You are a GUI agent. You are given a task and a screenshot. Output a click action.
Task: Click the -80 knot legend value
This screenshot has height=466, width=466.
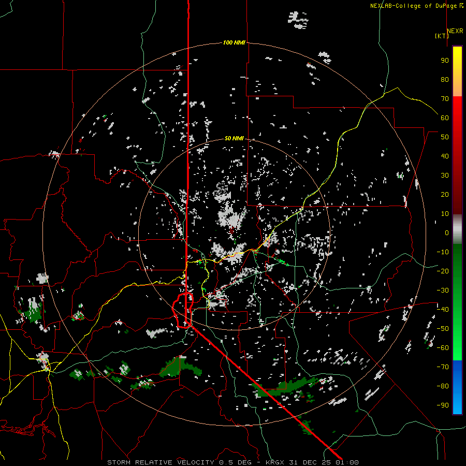click(x=443, y=386)
